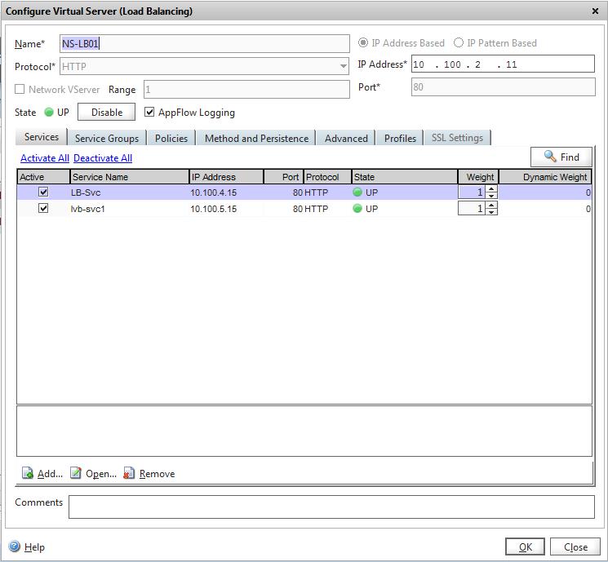This screenshot has width=608, height=562.
Task: Click the Port column header
Action: 283,177
